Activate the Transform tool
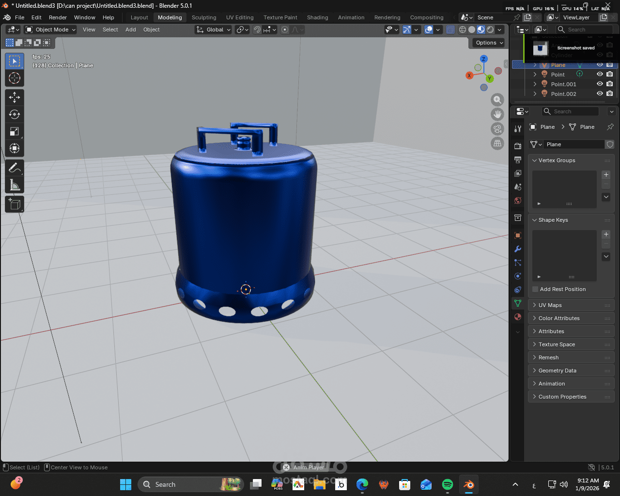620x496 pixels. point(15,148)
